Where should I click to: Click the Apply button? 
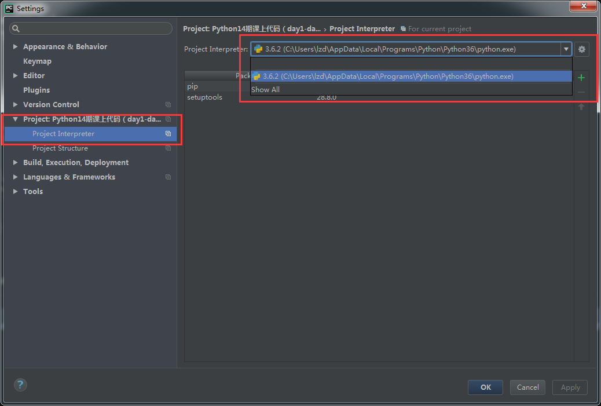tap(570, 387)
